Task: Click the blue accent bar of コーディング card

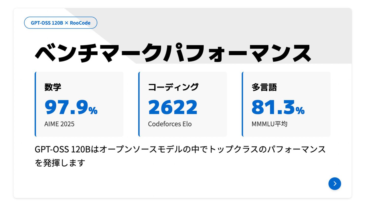Action: (139, 104)
